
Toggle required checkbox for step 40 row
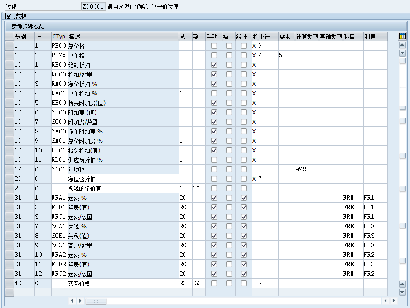click(229, 283)
